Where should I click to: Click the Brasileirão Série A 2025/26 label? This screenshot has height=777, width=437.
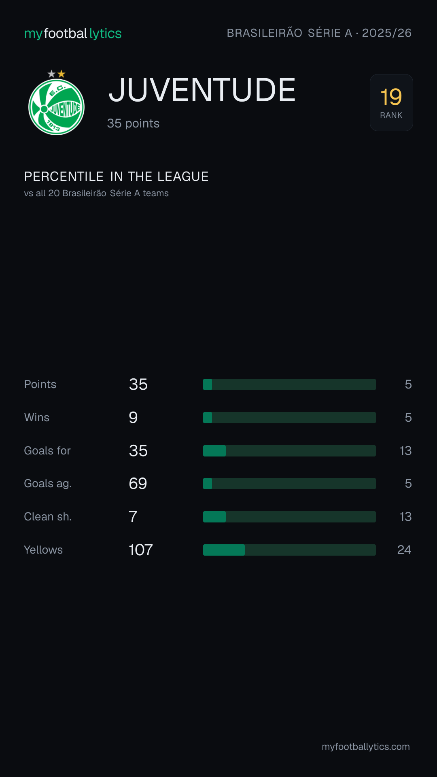coord(319,33)
